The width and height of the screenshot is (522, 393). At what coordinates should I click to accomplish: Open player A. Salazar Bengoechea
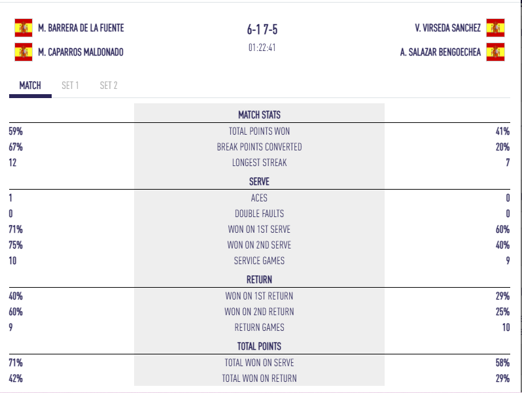pos(440,52)
